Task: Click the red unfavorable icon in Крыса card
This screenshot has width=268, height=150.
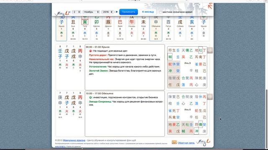Action: click(90, 51)
